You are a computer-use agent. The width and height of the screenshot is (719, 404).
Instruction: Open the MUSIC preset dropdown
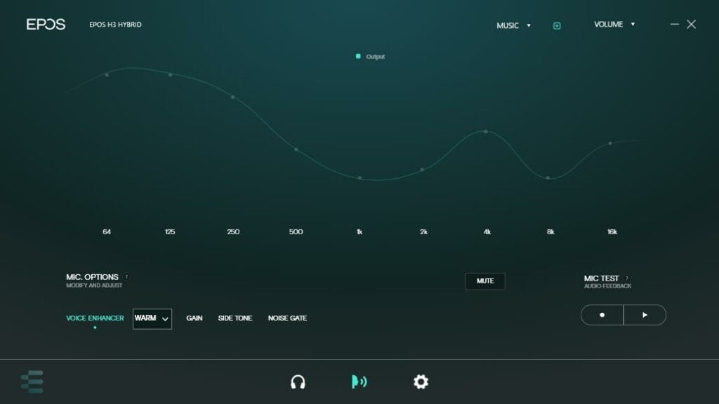click(514, 26)
